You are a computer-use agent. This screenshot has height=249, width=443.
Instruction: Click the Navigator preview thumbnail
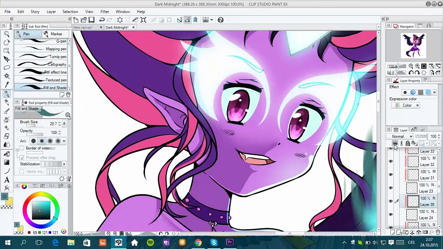413,46
